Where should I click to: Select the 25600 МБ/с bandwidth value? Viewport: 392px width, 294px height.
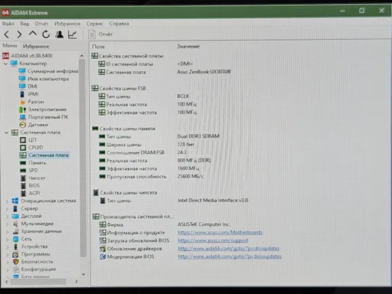pyautogui.click(x=190, y=176)
